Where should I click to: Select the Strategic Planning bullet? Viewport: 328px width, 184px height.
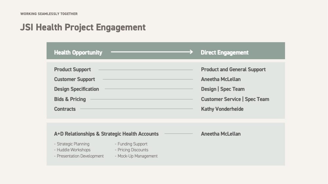[72, 144]
